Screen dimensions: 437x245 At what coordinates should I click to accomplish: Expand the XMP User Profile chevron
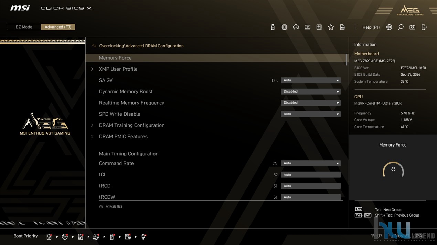coord(92,69)
